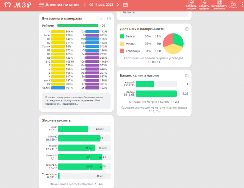Viewport: 244px width, 188px height.
Task: Click the Подробнее link in nutrient note
Action: [x=69, y=104]
